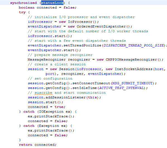Click comment 'prepare message recognizer'

coord(60,55)
